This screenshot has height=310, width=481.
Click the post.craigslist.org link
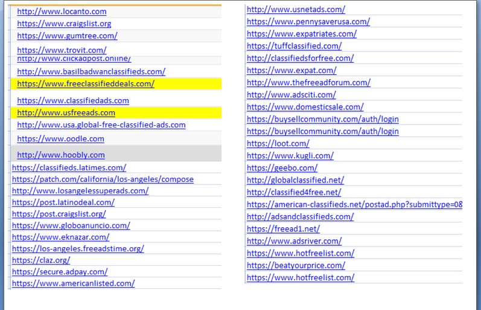click(x=59, y=214)
